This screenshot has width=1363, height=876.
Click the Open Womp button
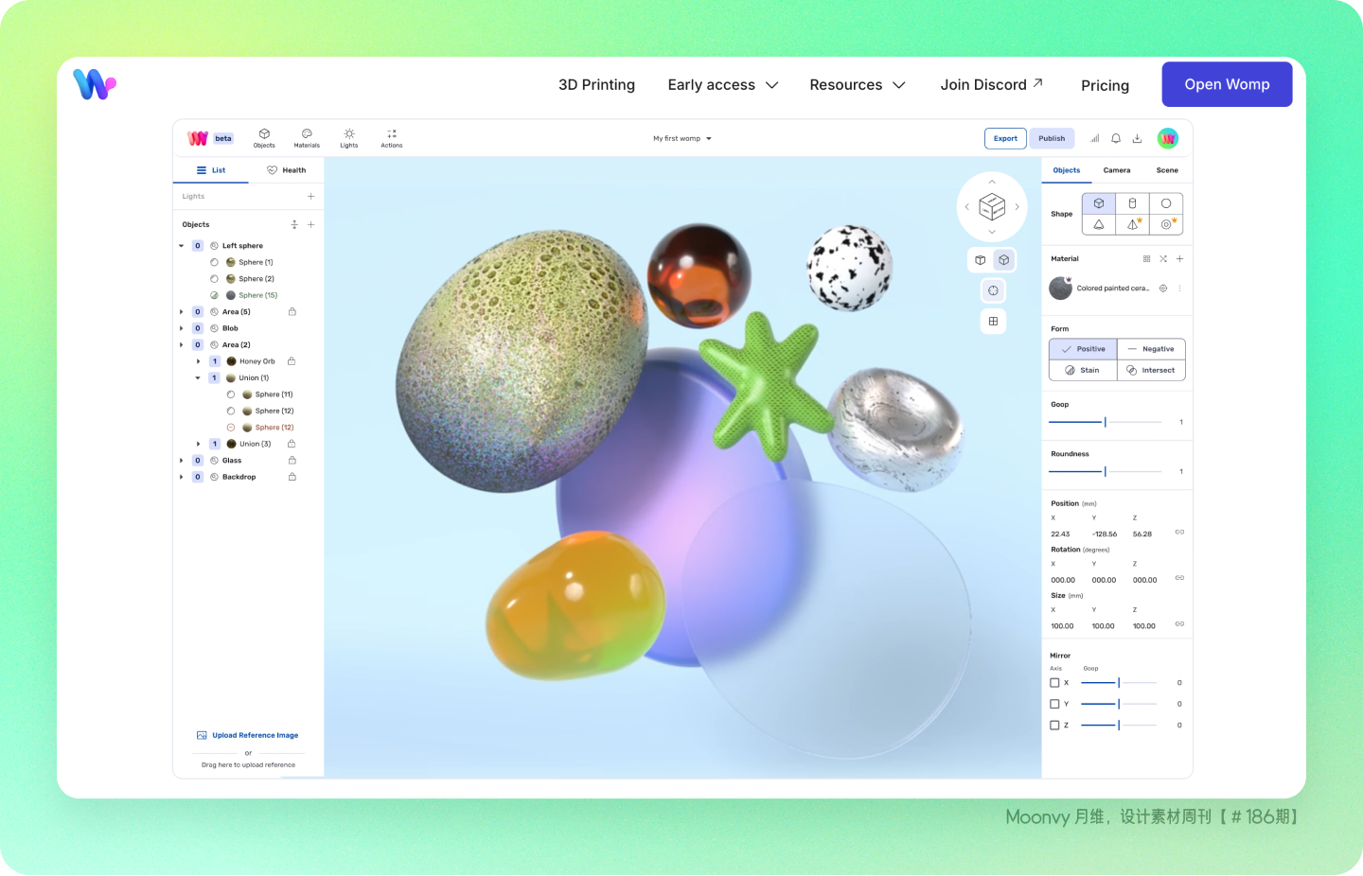[1227, 84]
